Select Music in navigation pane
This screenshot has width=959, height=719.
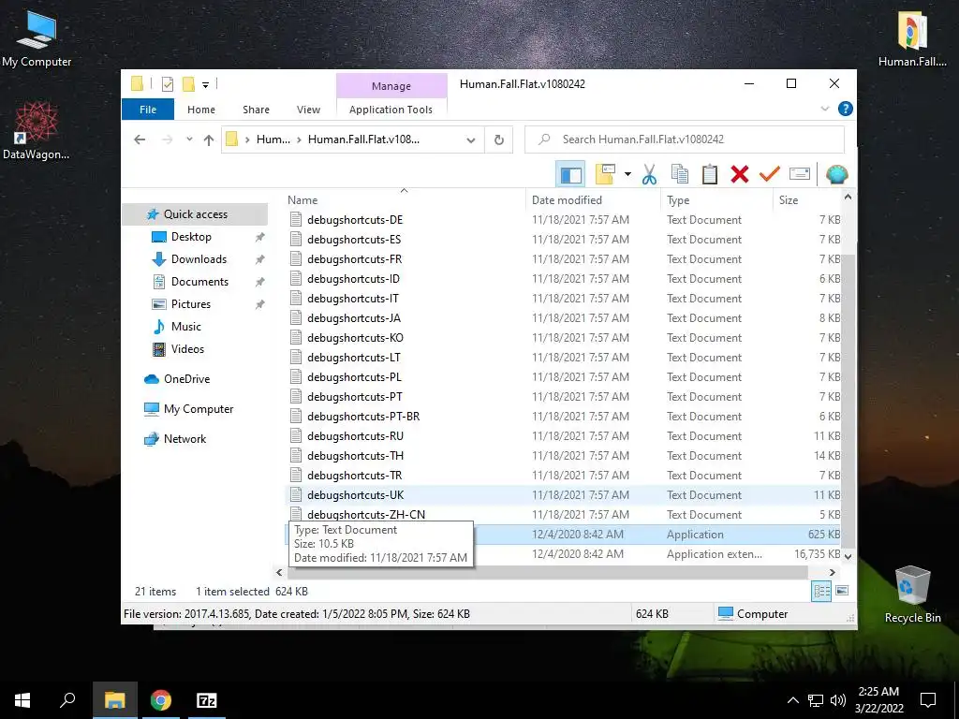pyautogui.click(x=186, y=327)
